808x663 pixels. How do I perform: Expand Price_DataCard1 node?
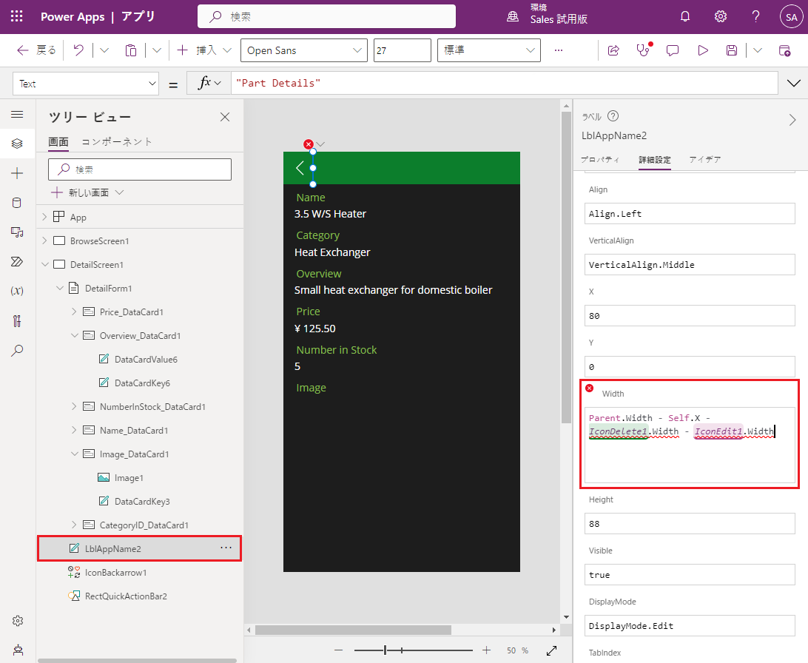tap(74, 312)
